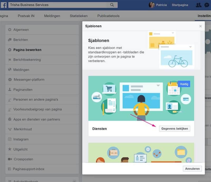The image size is (211, 182).
Task: Click Patricia's profile picture
Action: 152,5
